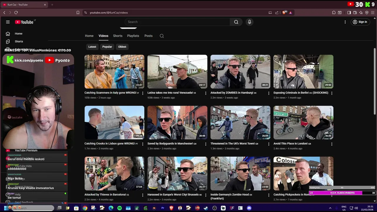Click the search magnifier button
The height and width of the screenshot is (212, 377).
(236, 22)
